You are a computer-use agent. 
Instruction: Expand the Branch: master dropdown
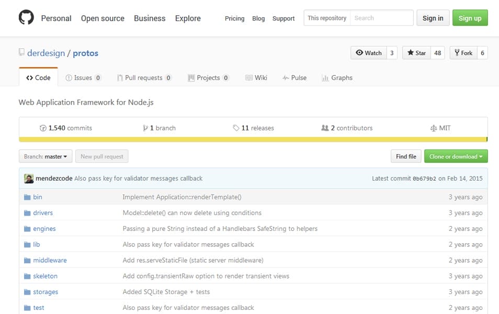(46, 156)
